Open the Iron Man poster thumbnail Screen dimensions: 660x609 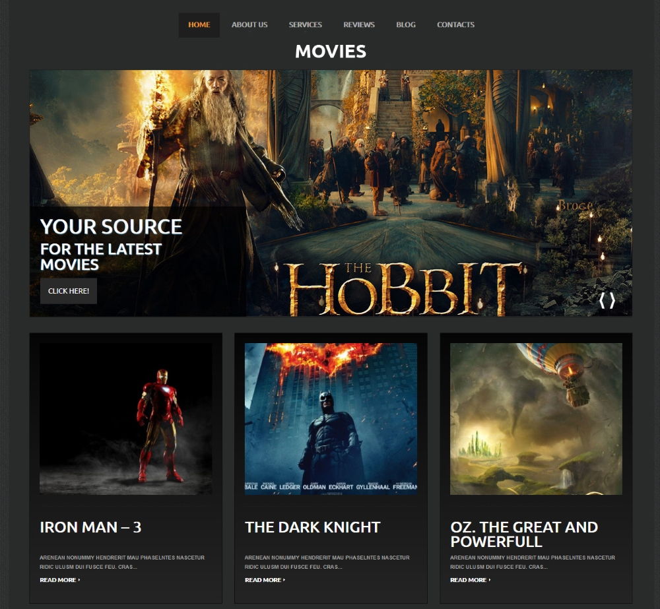coord(126,419)
